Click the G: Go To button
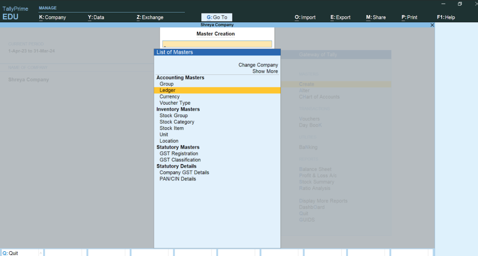 (217, 17)
